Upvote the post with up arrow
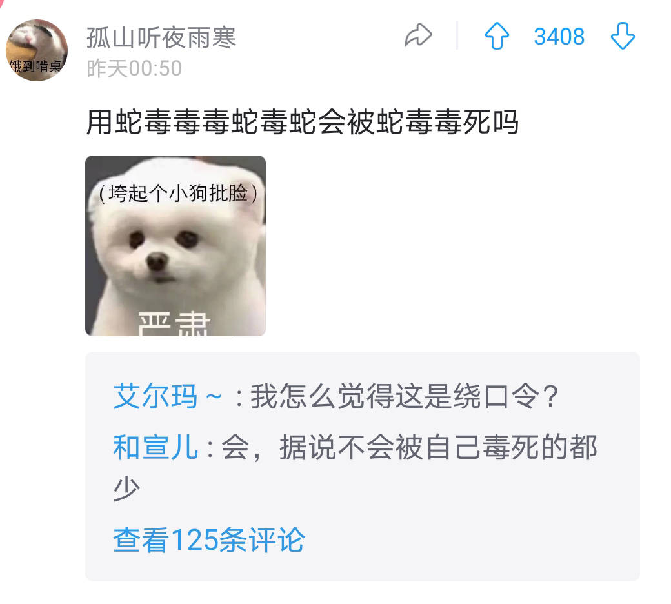Viewport: 671px width, 604px height. pyautogui.click(x=497, y=36)
